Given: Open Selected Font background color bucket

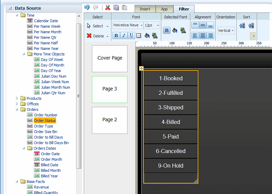Looking at the screenshot, I should tap(175, 30).
